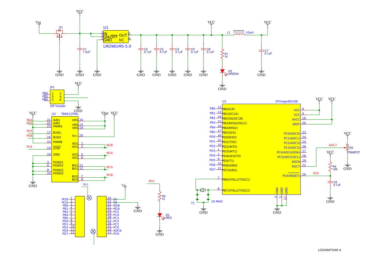Click the GREEN label beside D2

coord(234,74)
